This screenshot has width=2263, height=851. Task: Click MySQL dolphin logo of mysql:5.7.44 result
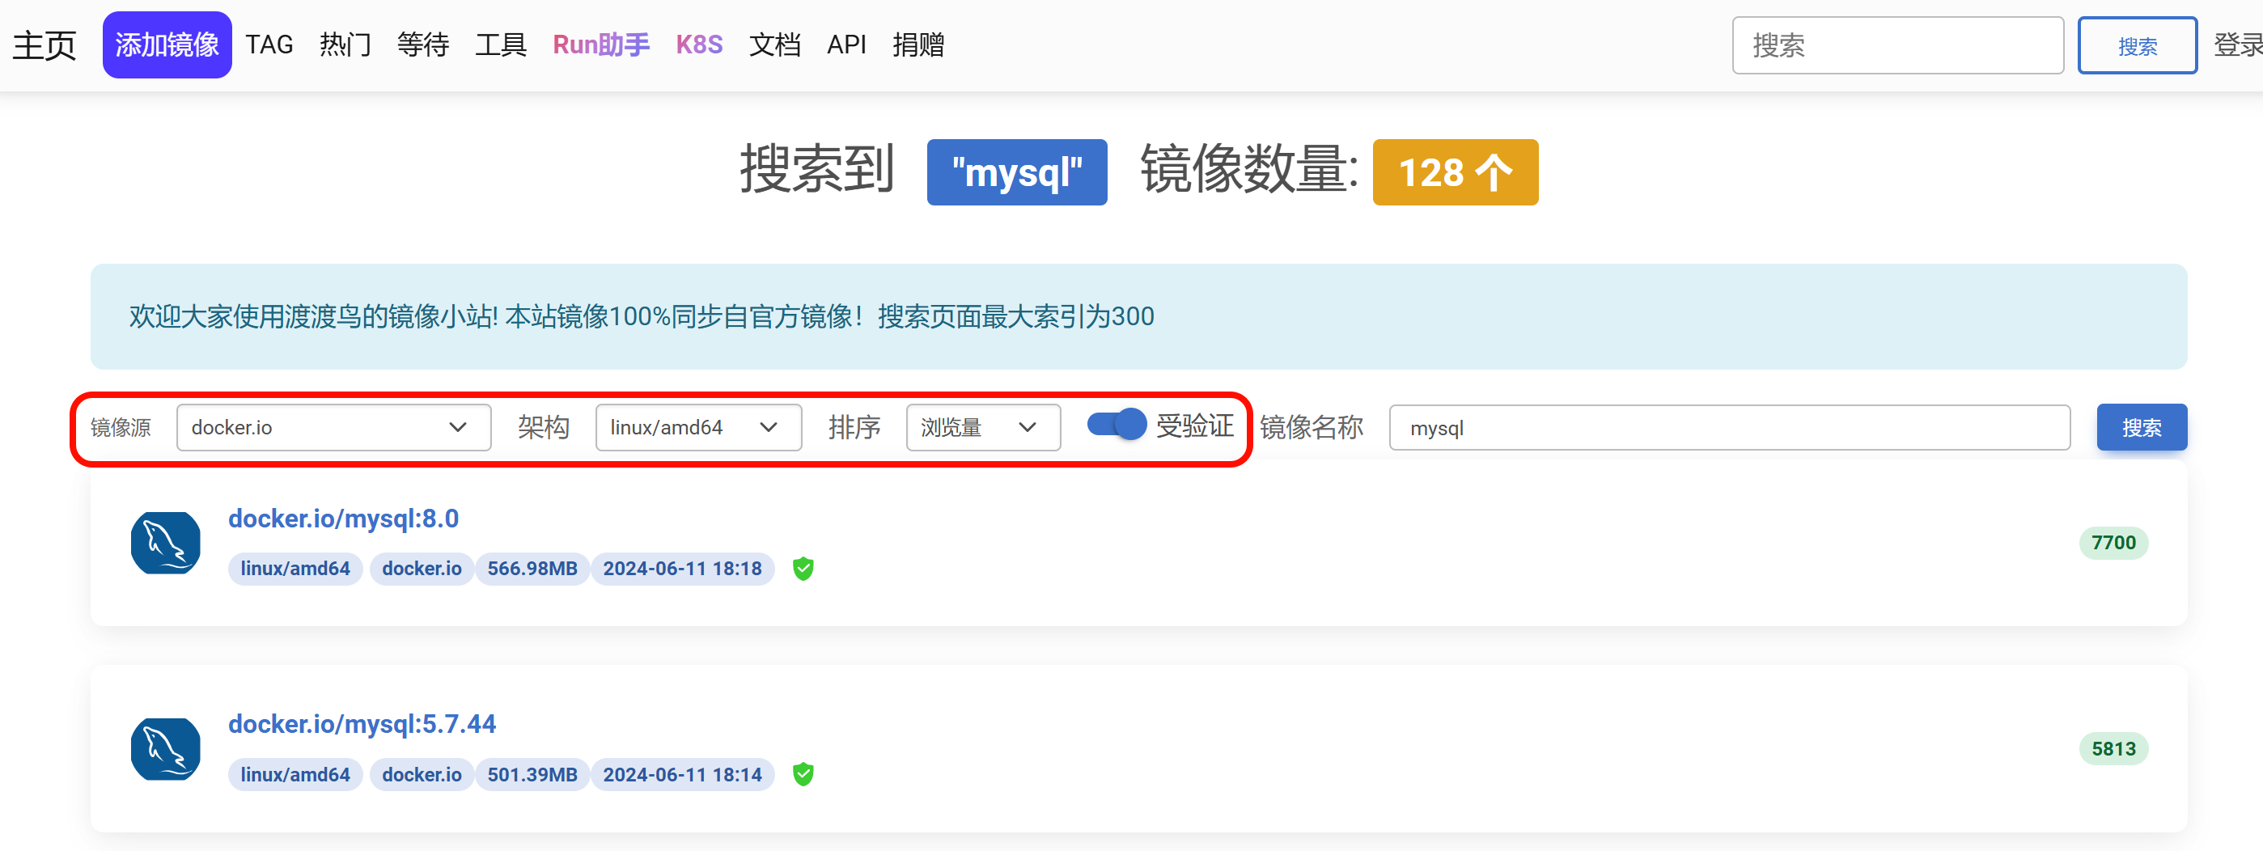click(x=165, y=749)
